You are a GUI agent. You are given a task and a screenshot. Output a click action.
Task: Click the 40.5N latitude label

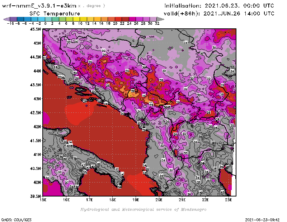tap(35, 168)
